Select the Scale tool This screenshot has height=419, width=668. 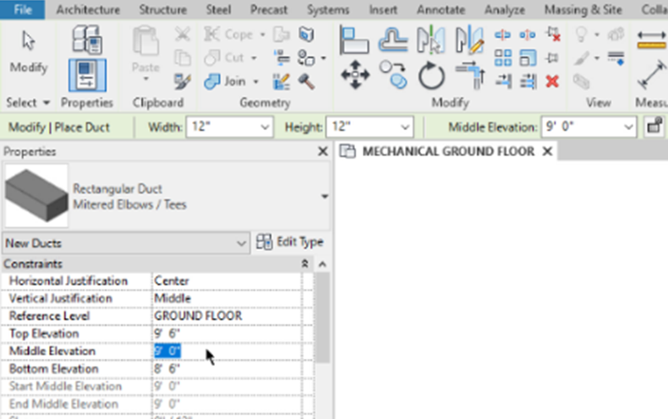point(528,57)
